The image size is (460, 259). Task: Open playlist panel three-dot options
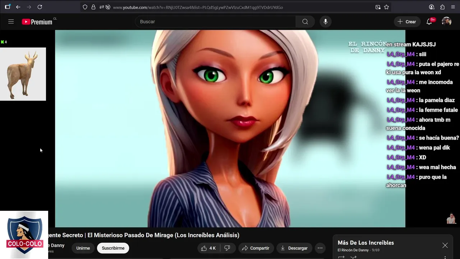pyautogui.click(x=445, y=257)
